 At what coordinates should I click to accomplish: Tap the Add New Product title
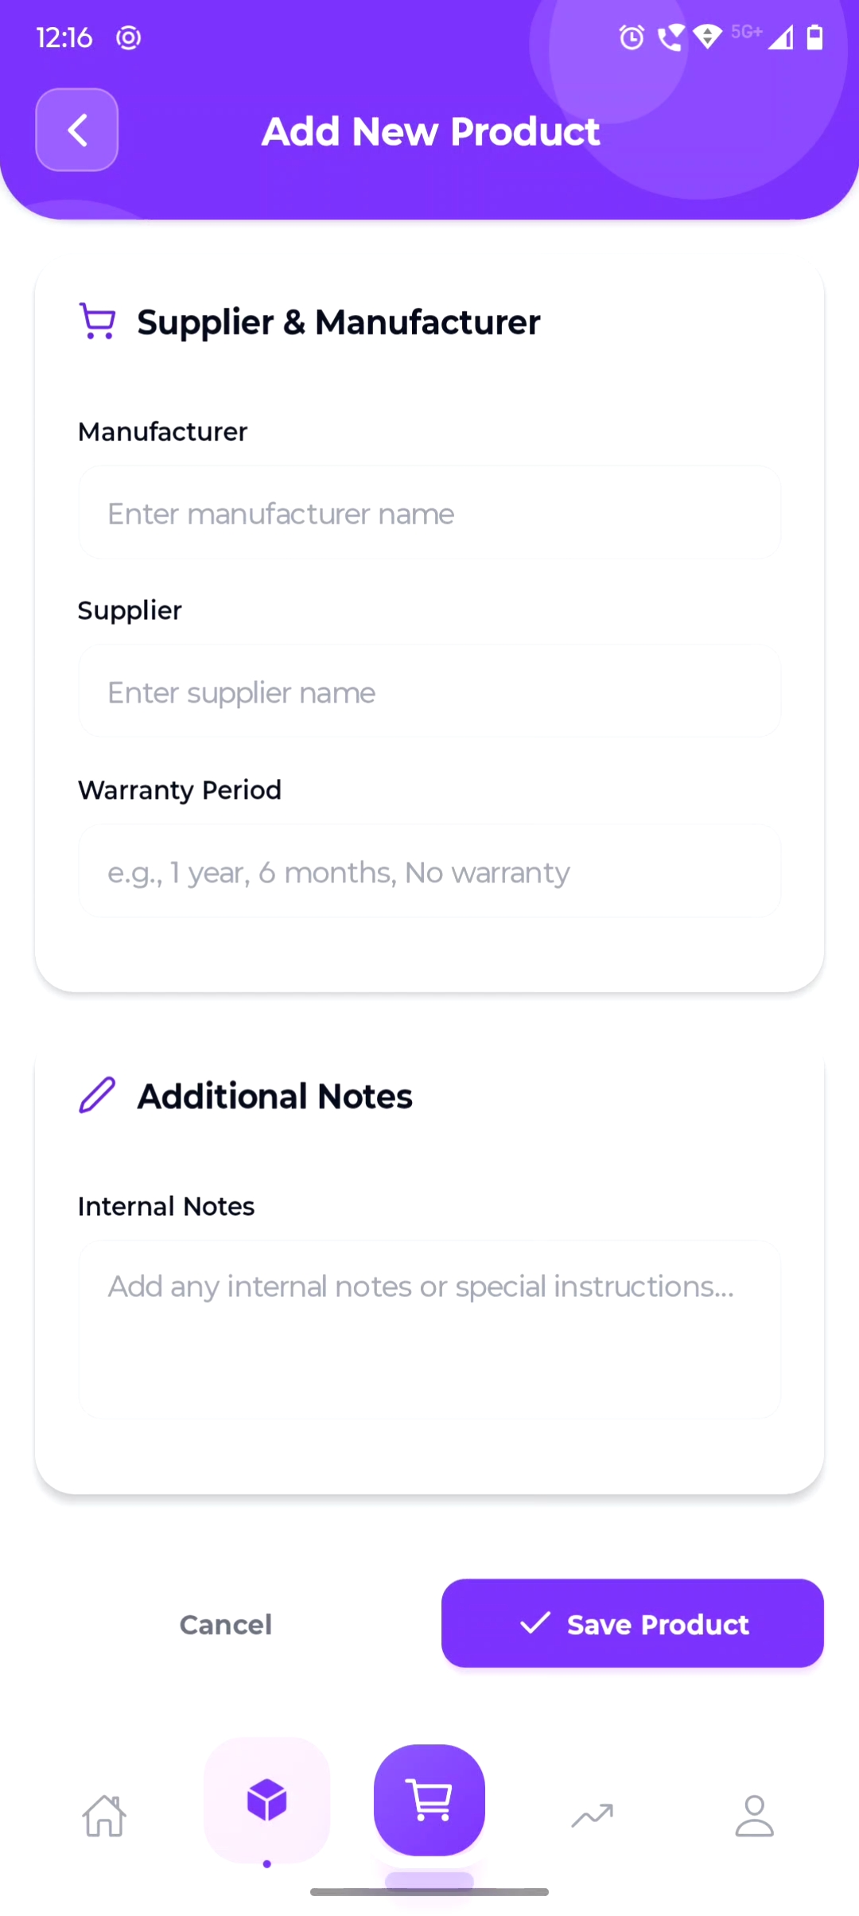coord(430,131)
